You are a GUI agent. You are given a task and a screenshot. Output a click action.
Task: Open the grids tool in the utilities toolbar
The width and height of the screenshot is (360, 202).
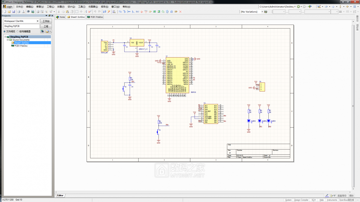(355, 7)
